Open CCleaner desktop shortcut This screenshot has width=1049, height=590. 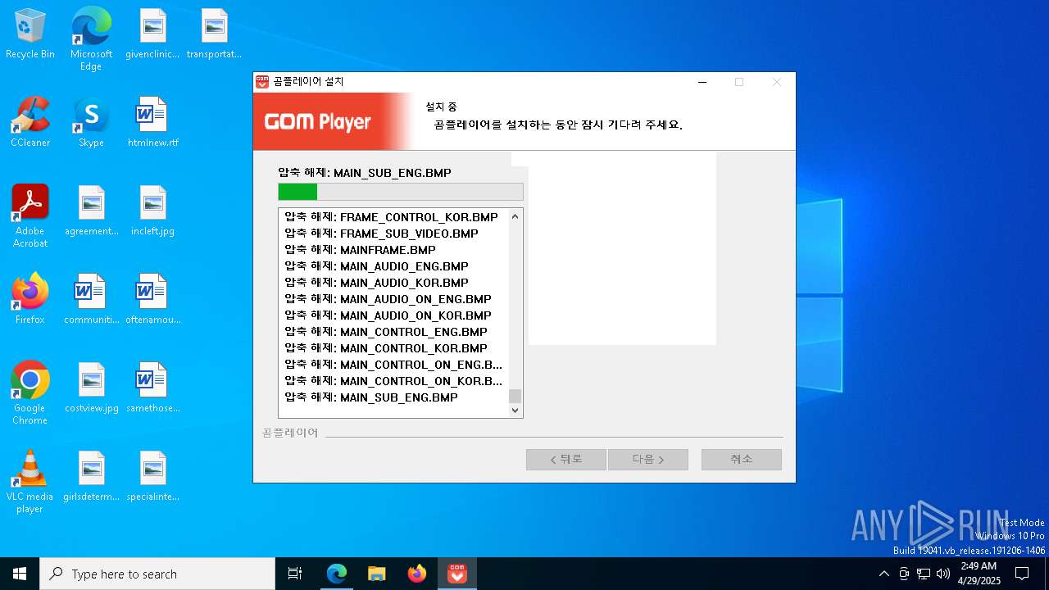pos(30,122)
